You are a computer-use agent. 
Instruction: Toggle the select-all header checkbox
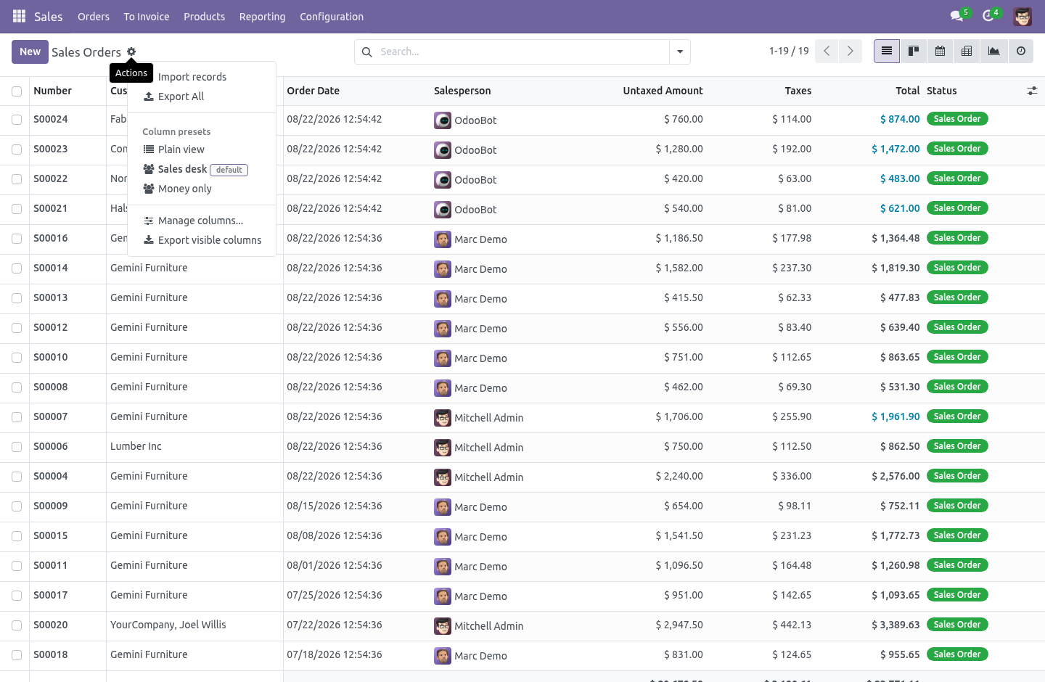(17, 91)
